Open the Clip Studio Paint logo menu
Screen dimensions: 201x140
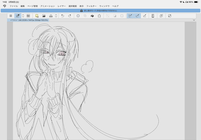pyautogui.click(x=5, y=6)
